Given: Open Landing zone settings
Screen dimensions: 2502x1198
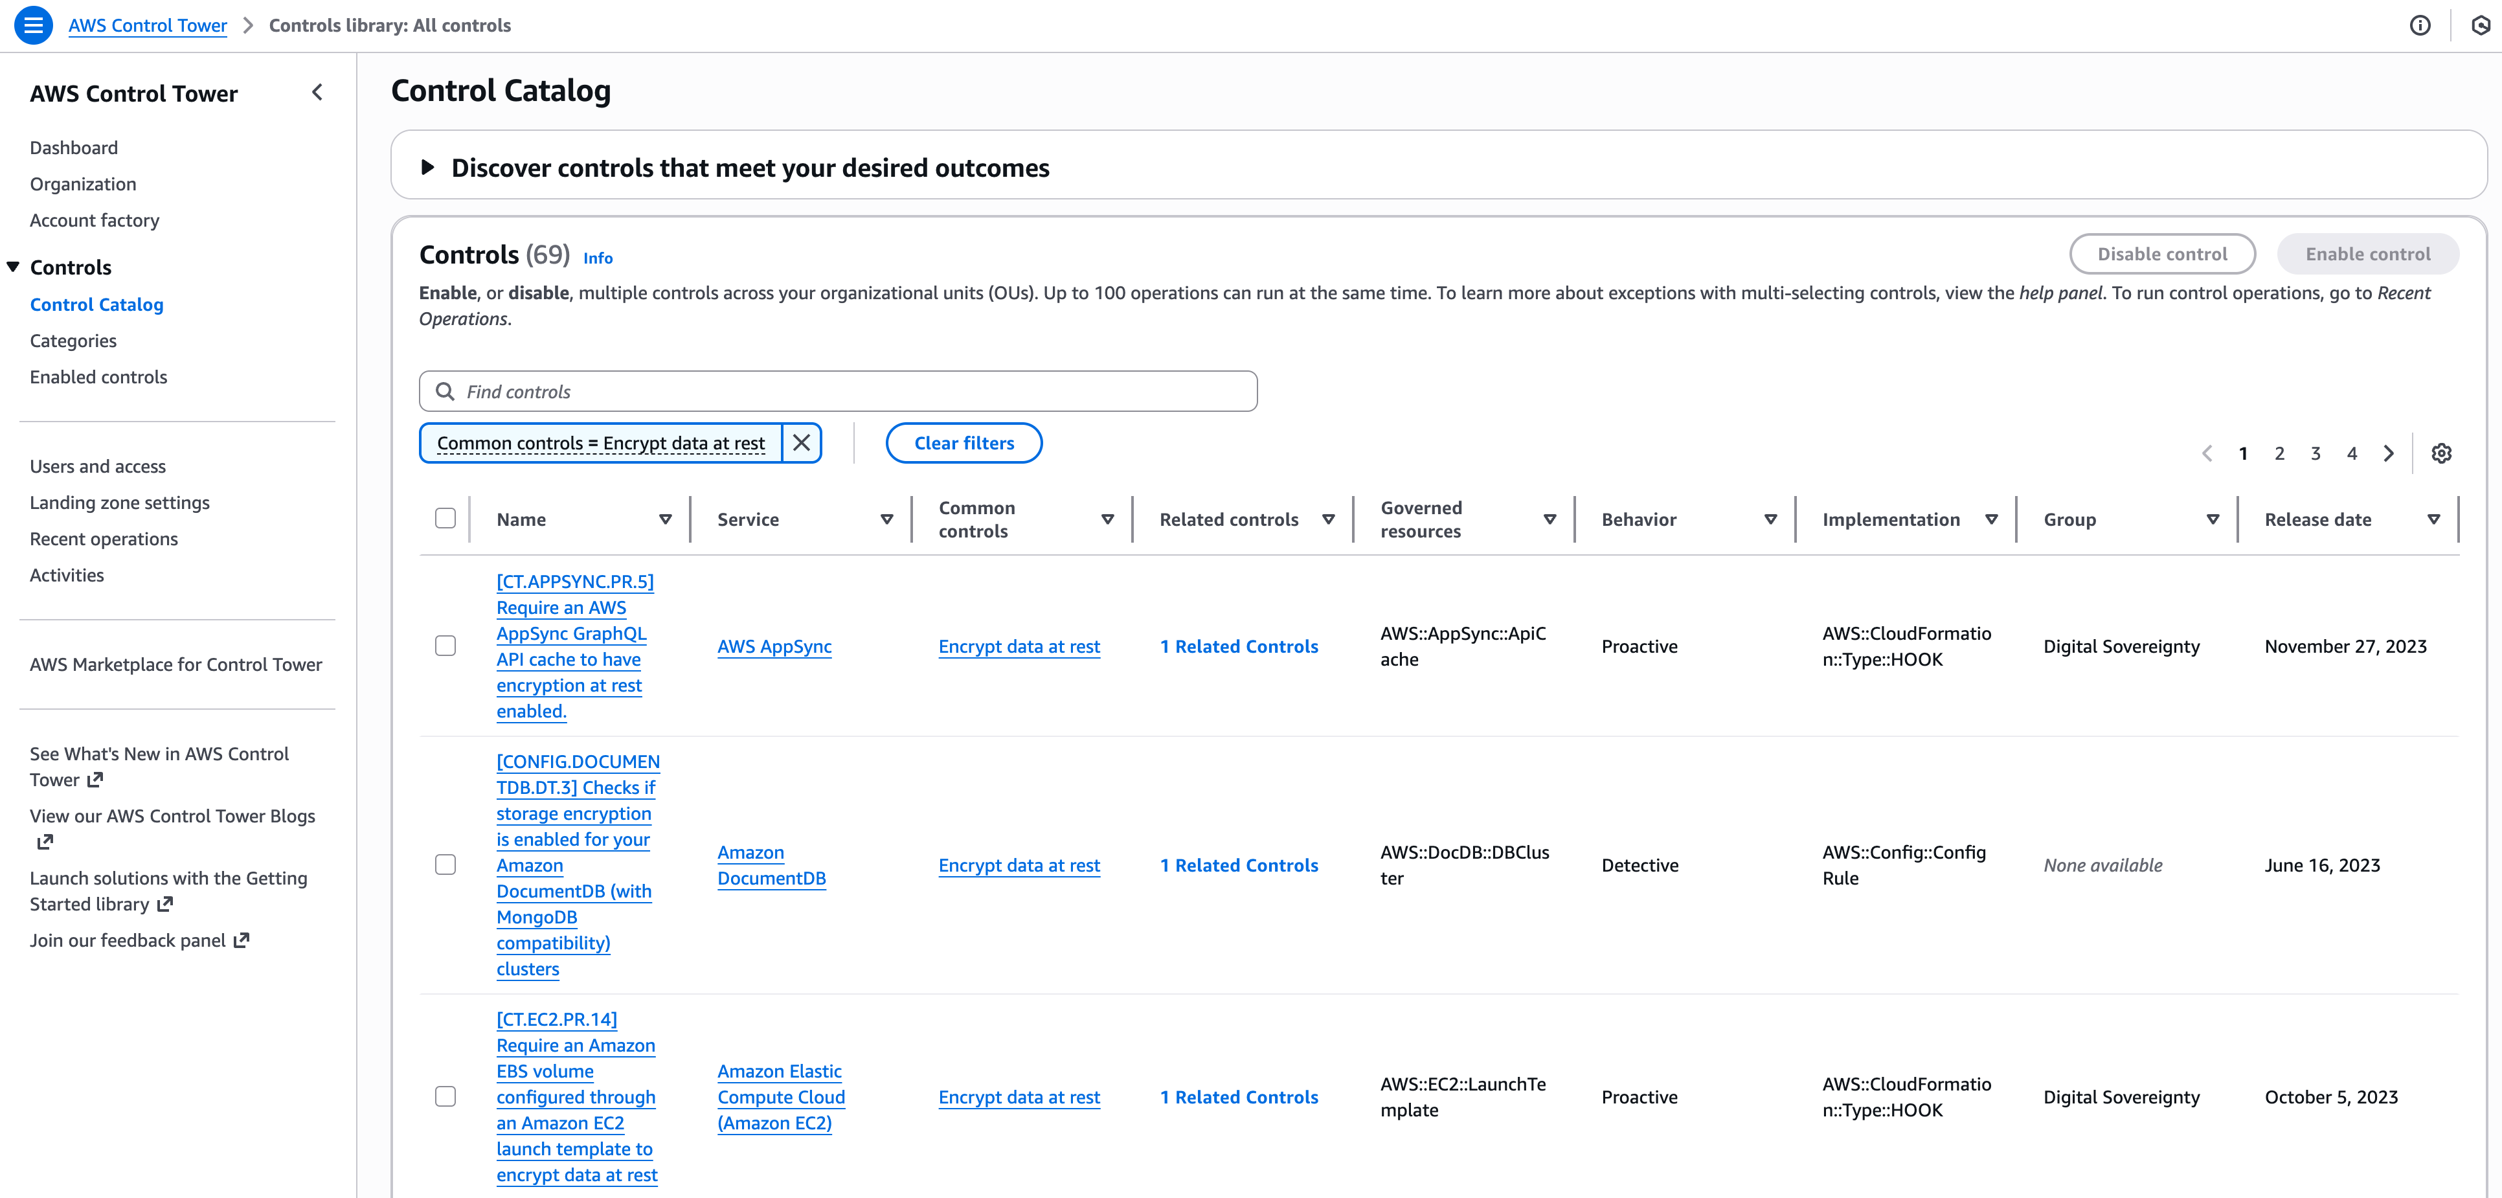Looking at the screenshot, I should [119, 503].
